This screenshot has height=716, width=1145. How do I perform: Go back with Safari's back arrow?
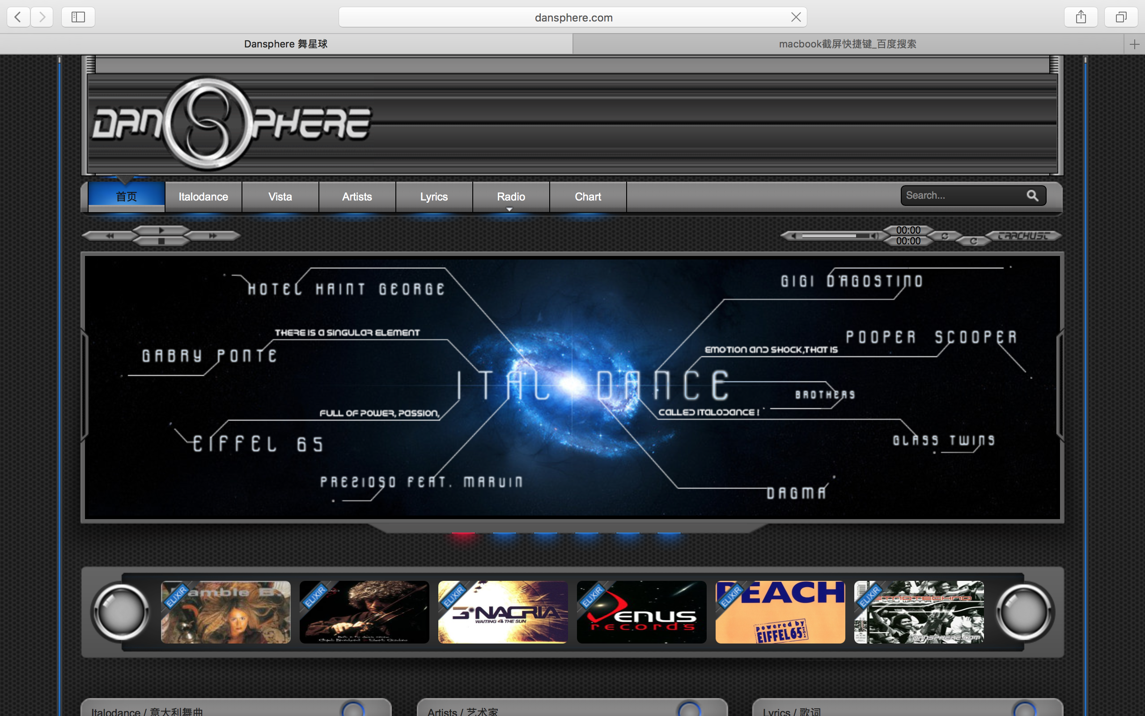pyautogui.click(x=18, y=17)
